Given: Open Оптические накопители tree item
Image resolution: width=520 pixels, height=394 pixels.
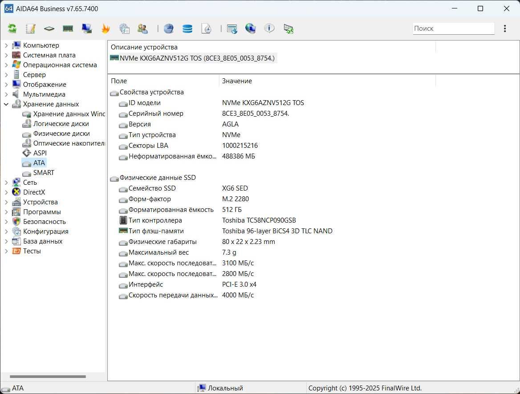Looking at the screenshot, I should click(69, 143).
